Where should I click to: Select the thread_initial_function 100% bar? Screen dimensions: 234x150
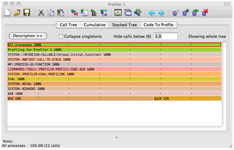[114, 55]
